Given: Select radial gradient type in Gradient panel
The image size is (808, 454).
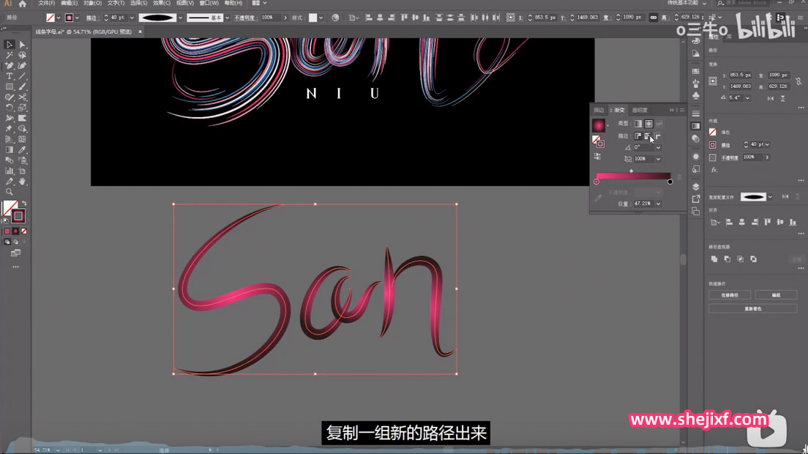Looking at the screenshot, I should coord(648,124).
